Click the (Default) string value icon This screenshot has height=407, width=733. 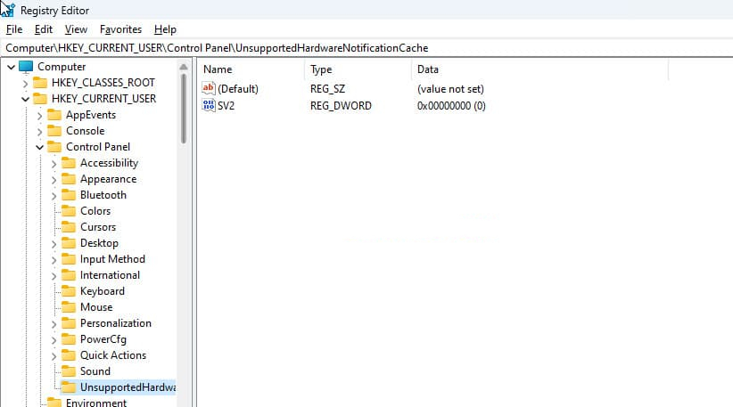(210, 89)
